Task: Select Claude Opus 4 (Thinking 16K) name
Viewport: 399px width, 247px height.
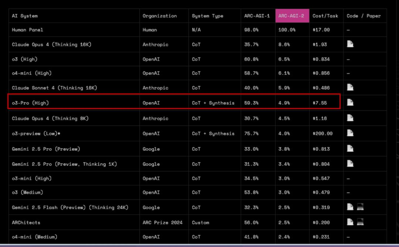Action: click(51, 44)
